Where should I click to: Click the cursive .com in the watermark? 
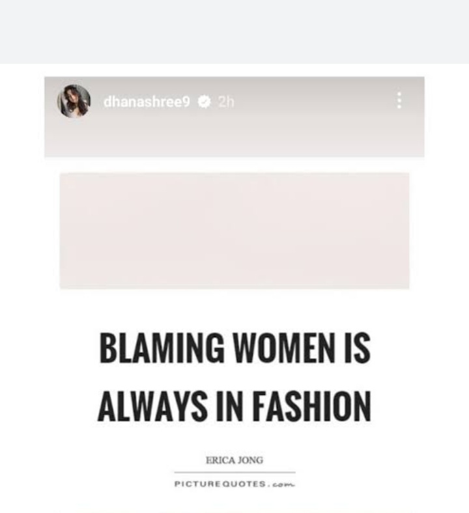(282, 484)
